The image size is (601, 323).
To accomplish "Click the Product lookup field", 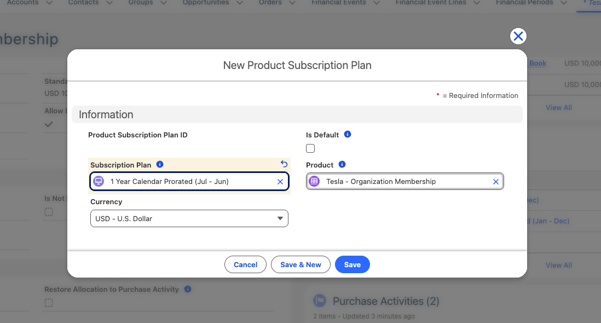I will [x=404, y=182].
